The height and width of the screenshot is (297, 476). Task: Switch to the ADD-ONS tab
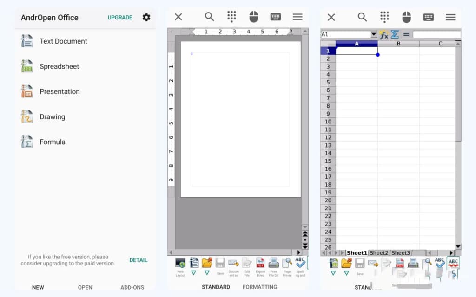click(x=132, y=287)
